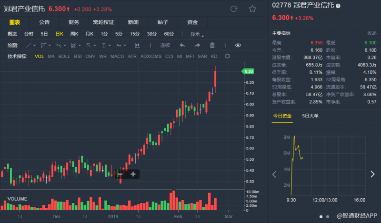Select the wave pattern drawing tool
Image resolution: width=381 pixels, height=223 pixels.
point(59,45)
